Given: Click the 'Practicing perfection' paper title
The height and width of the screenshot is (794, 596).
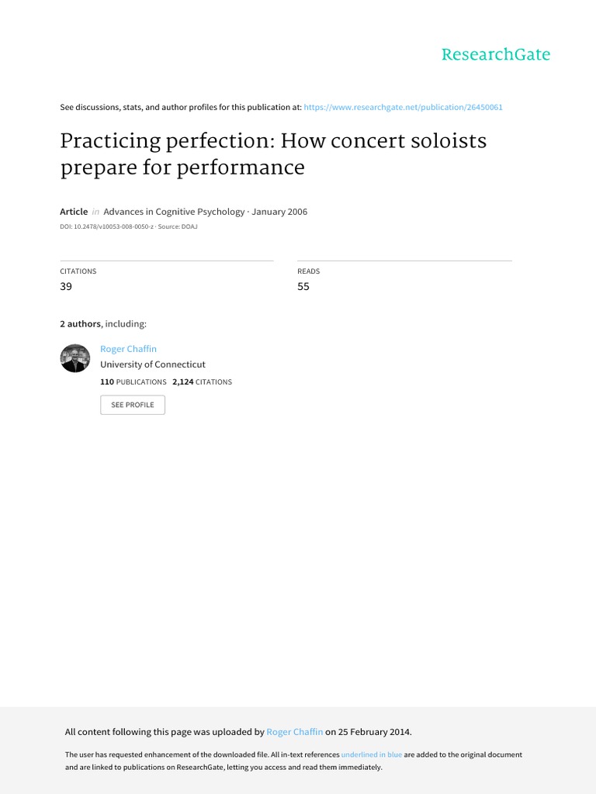Looking at the screenshot, I should (273, 154).
